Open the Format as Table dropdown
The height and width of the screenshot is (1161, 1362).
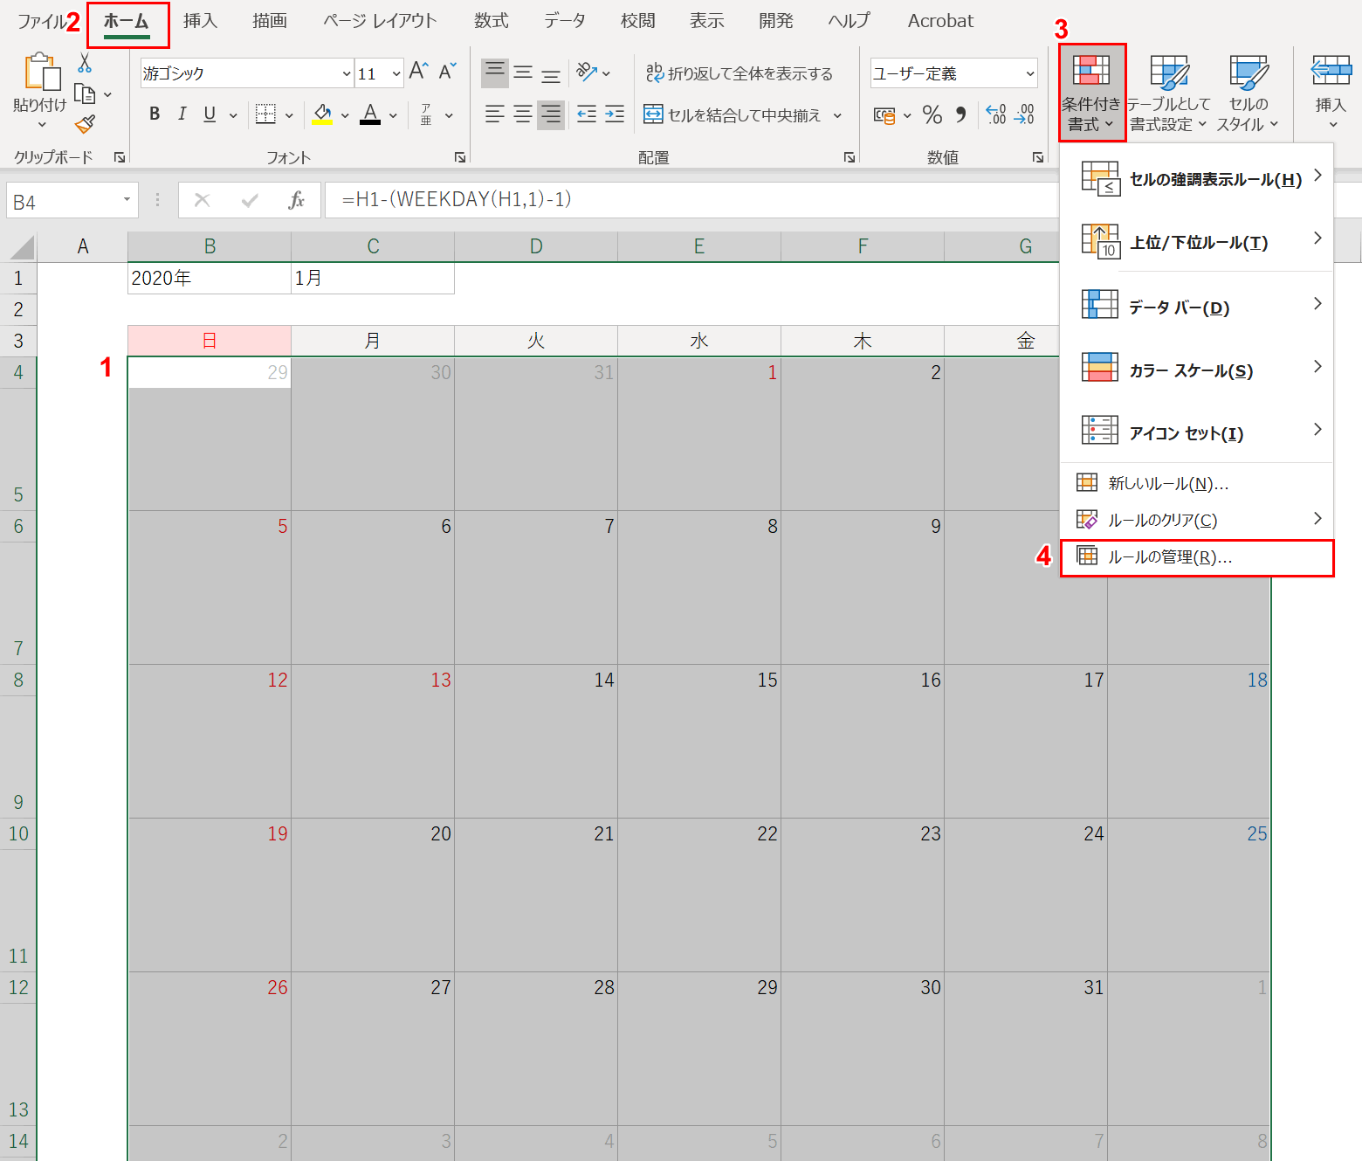click(1168, 93)
